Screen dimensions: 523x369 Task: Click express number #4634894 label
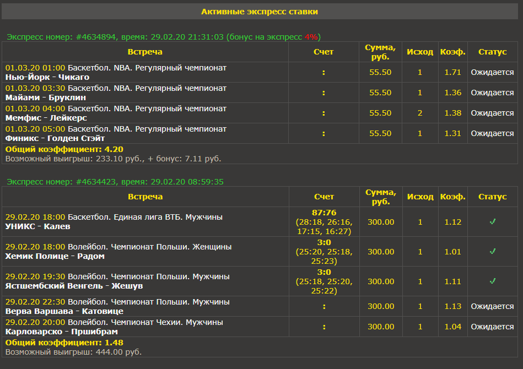[96, 37]
